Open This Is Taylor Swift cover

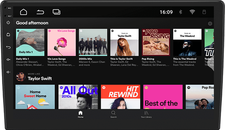[x=124, y=42]
